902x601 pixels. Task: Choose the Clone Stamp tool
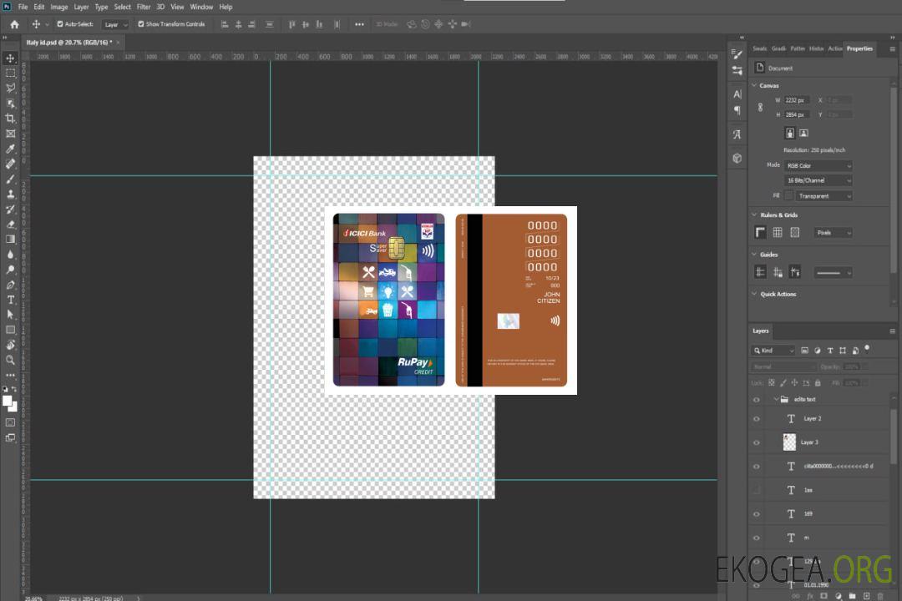coord(11,194)
